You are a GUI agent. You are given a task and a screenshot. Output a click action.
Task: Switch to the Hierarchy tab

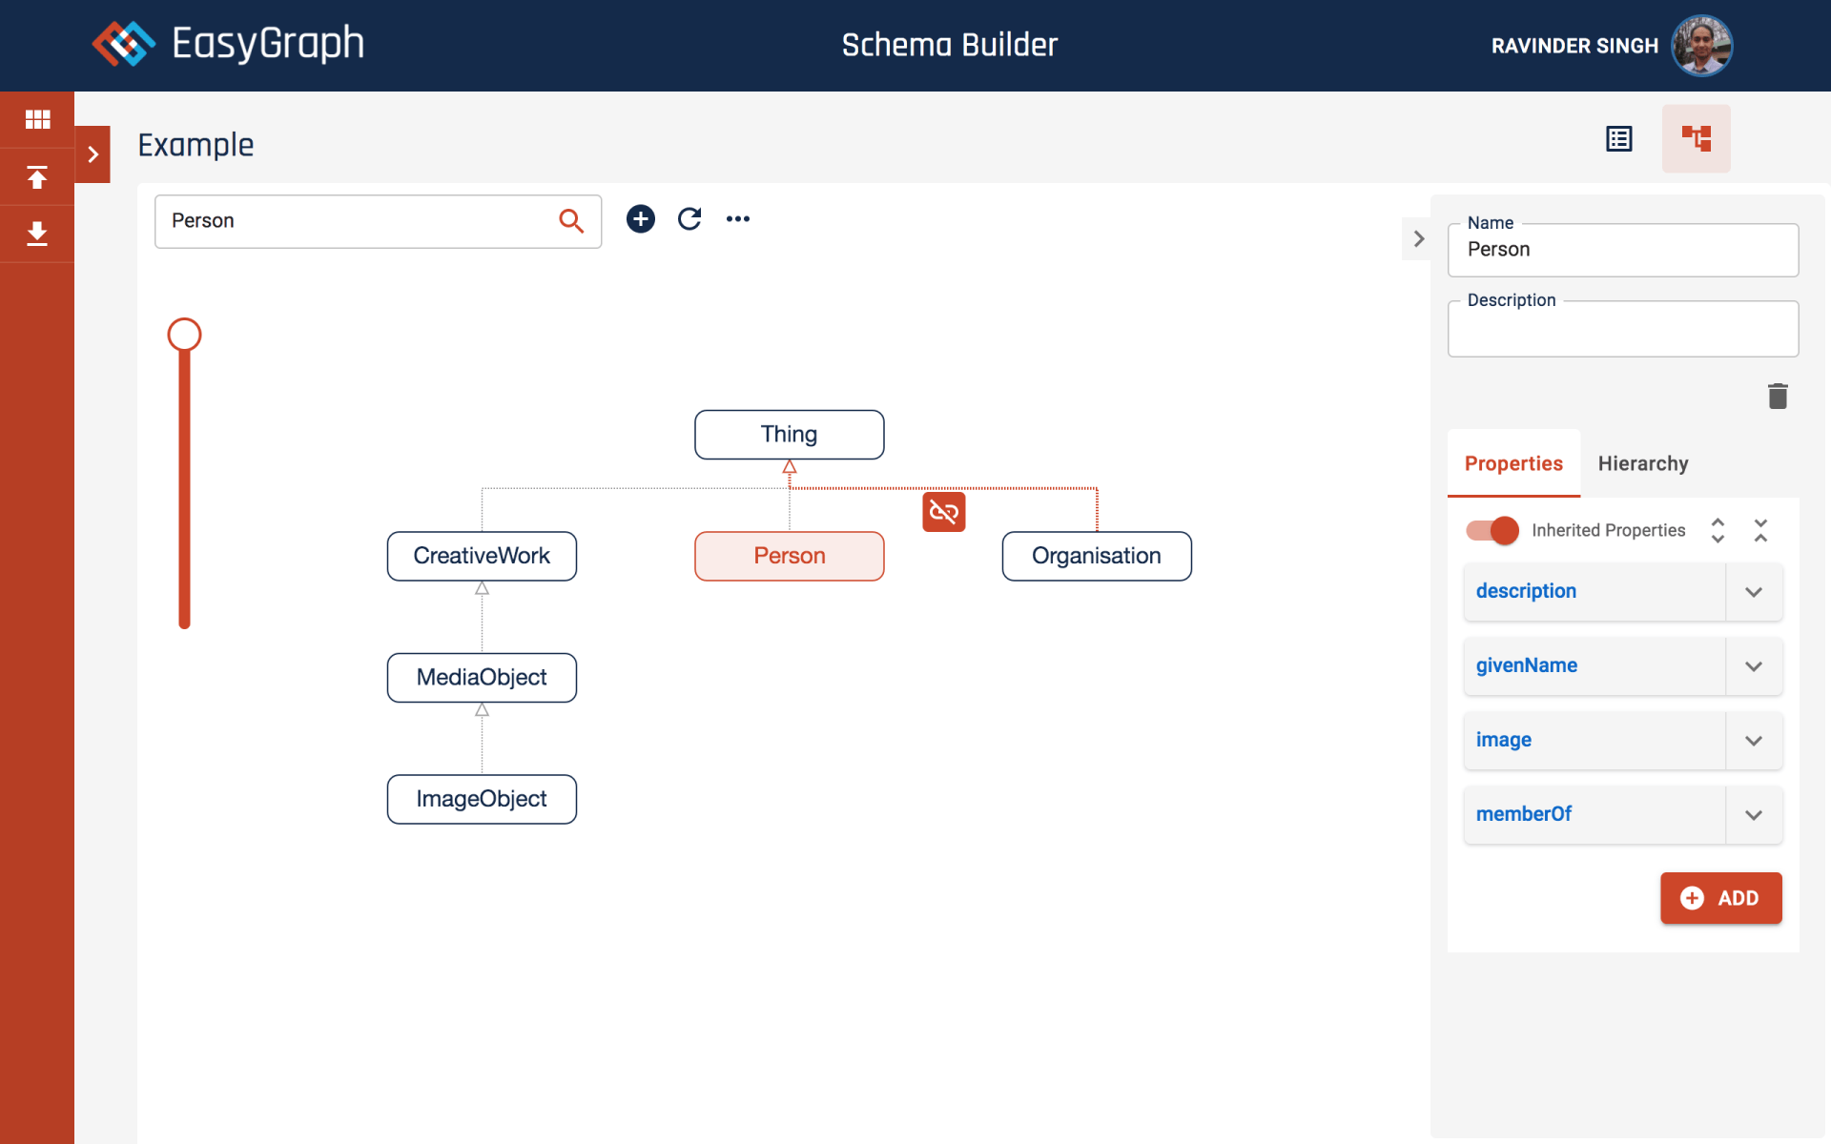[x=1642, y=463]
